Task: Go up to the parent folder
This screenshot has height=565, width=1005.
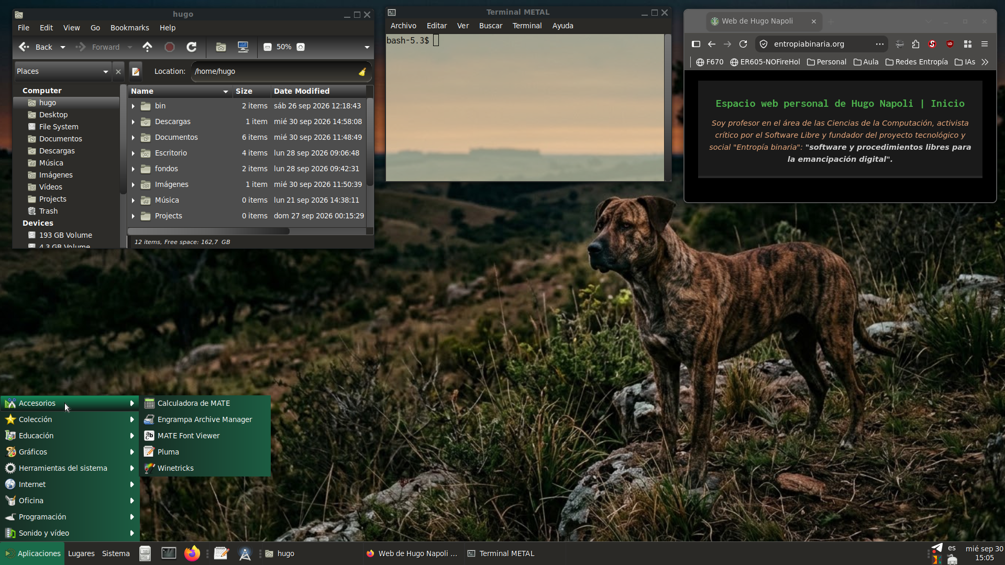Action: click(x=147, y=47)
